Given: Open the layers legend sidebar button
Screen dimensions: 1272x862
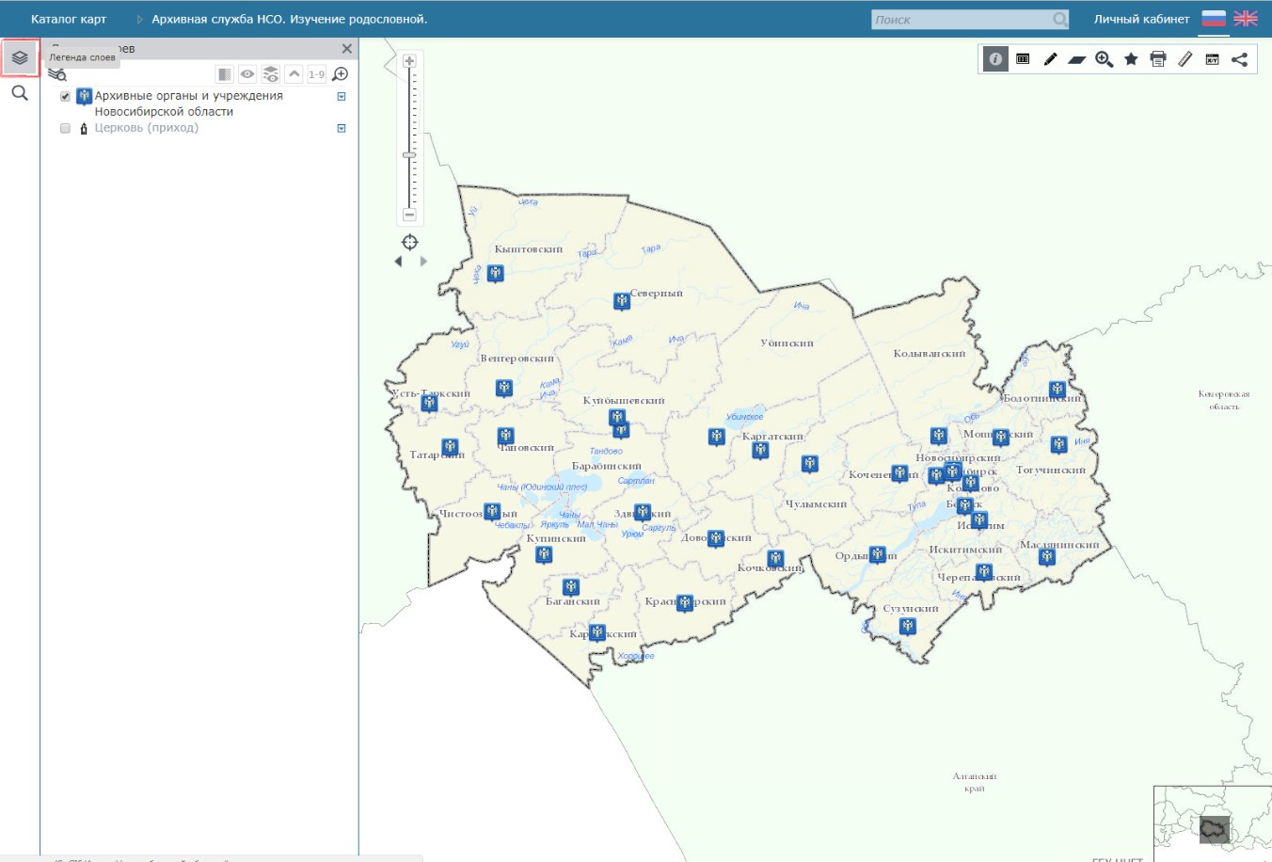Looking at the screenshot, I should click(20, 58).
